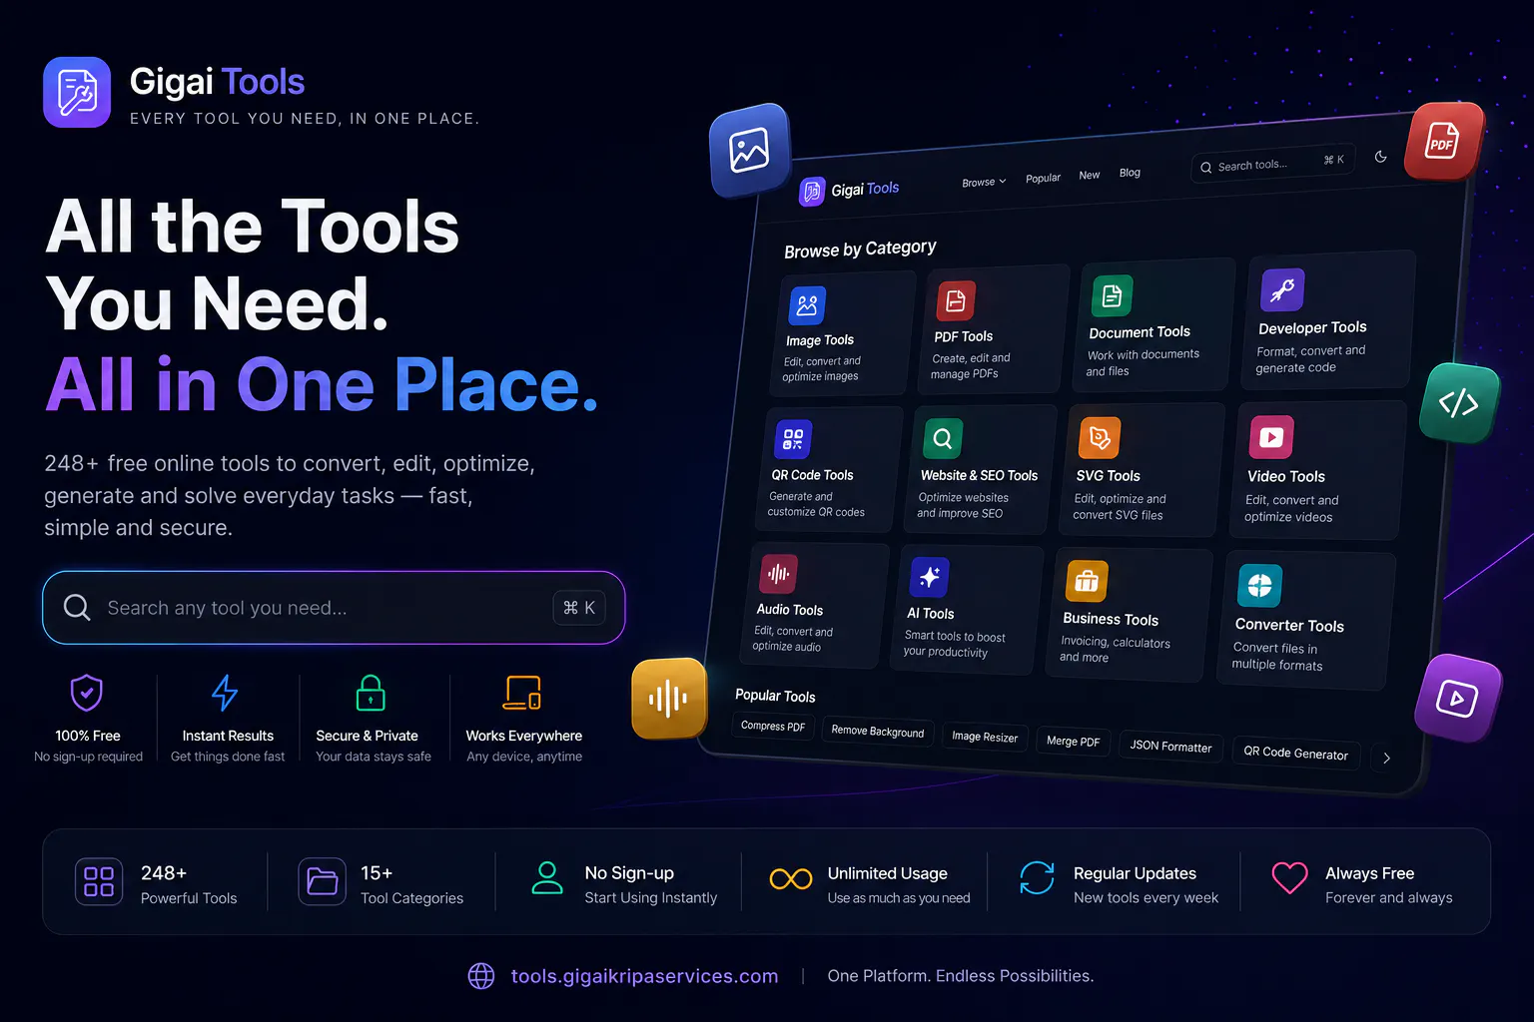Click the globe icon beside the website URL
The width and height of the screenshot is (1534, 1022).
pyautogui.click(x=481, y=976)
